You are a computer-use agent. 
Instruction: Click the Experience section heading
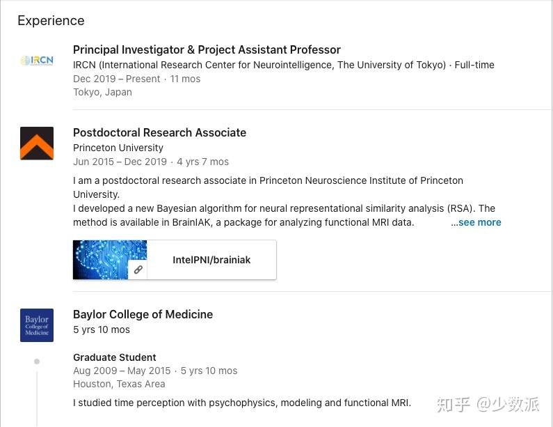pyautogui.click(x=51, y=21)
